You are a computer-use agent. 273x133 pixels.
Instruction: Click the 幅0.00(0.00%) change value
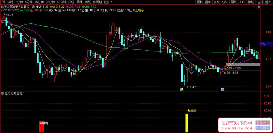click(94, 10)
